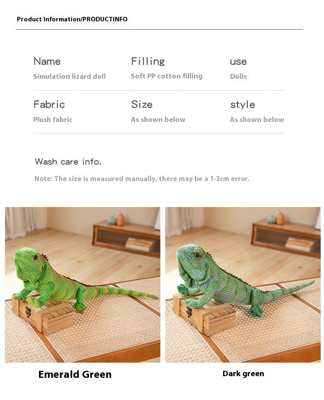This screenshot has width=324, height=400.
Task: Click the use label
Action: click(238, 62)
